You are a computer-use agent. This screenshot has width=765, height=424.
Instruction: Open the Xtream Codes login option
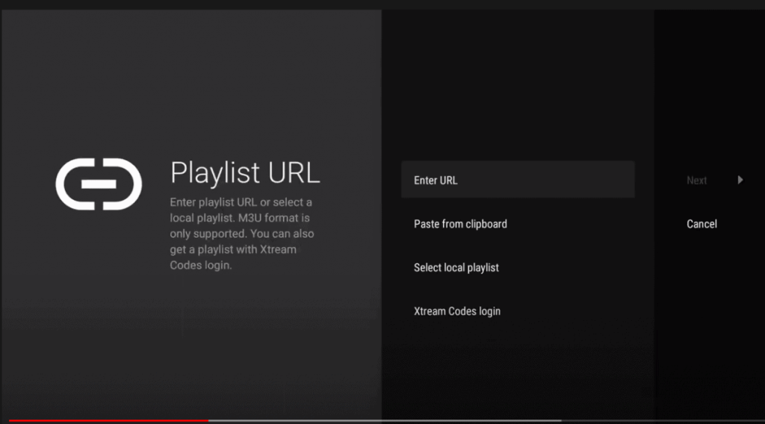457,311
